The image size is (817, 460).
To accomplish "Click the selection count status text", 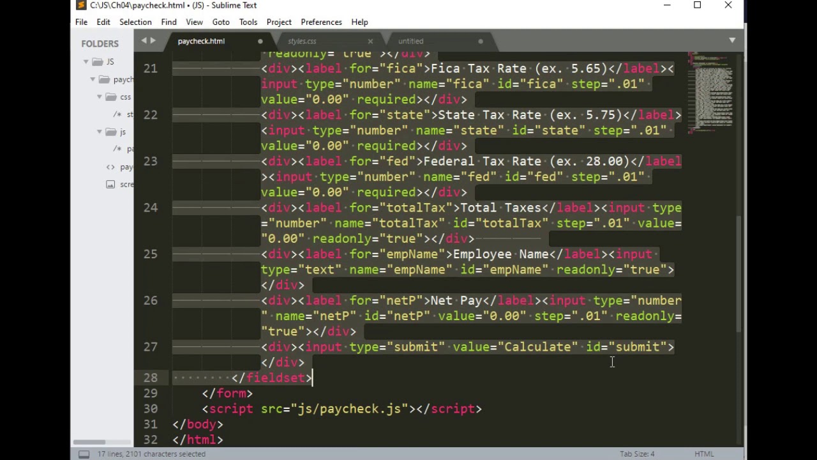I will [x=151, y=454].
